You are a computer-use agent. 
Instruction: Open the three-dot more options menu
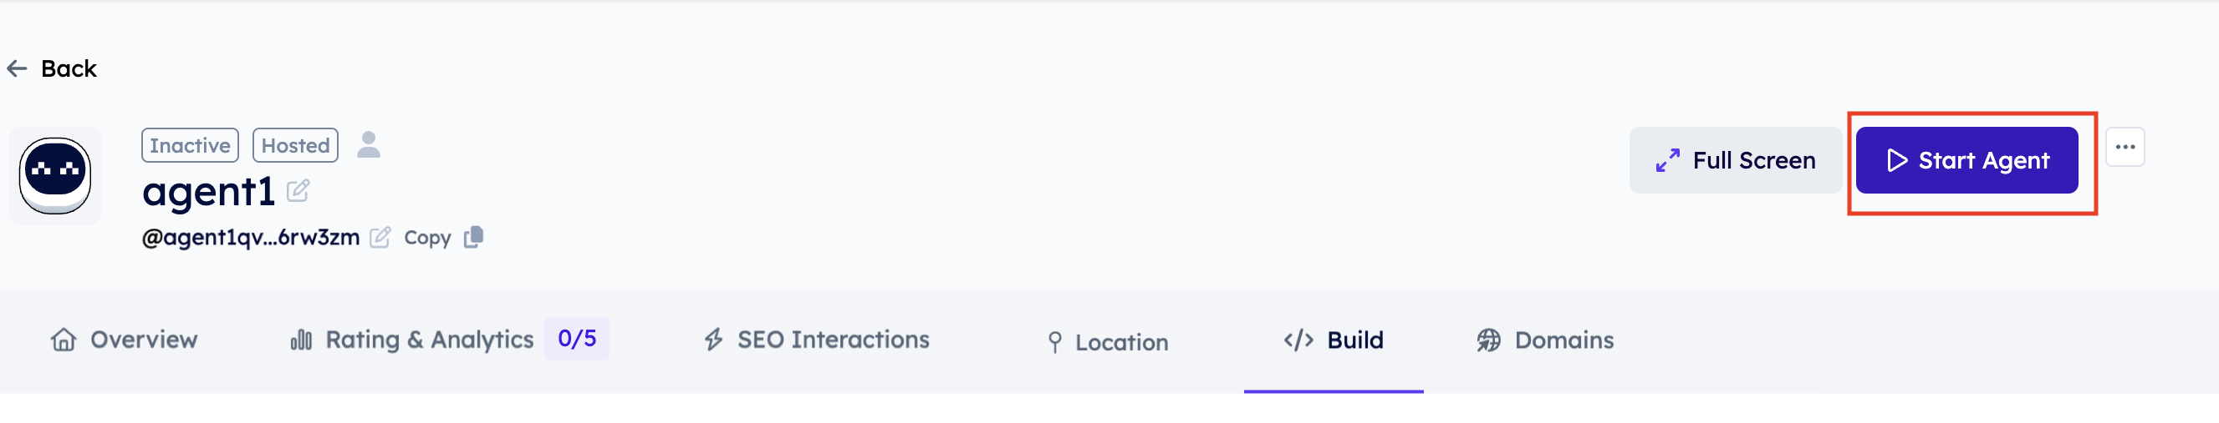[x=2125, y=147]
